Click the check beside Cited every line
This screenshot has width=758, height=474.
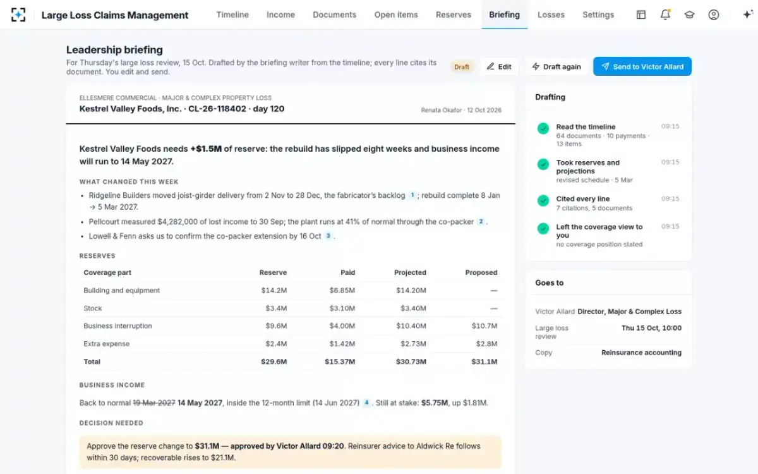(x=543, y=200)
